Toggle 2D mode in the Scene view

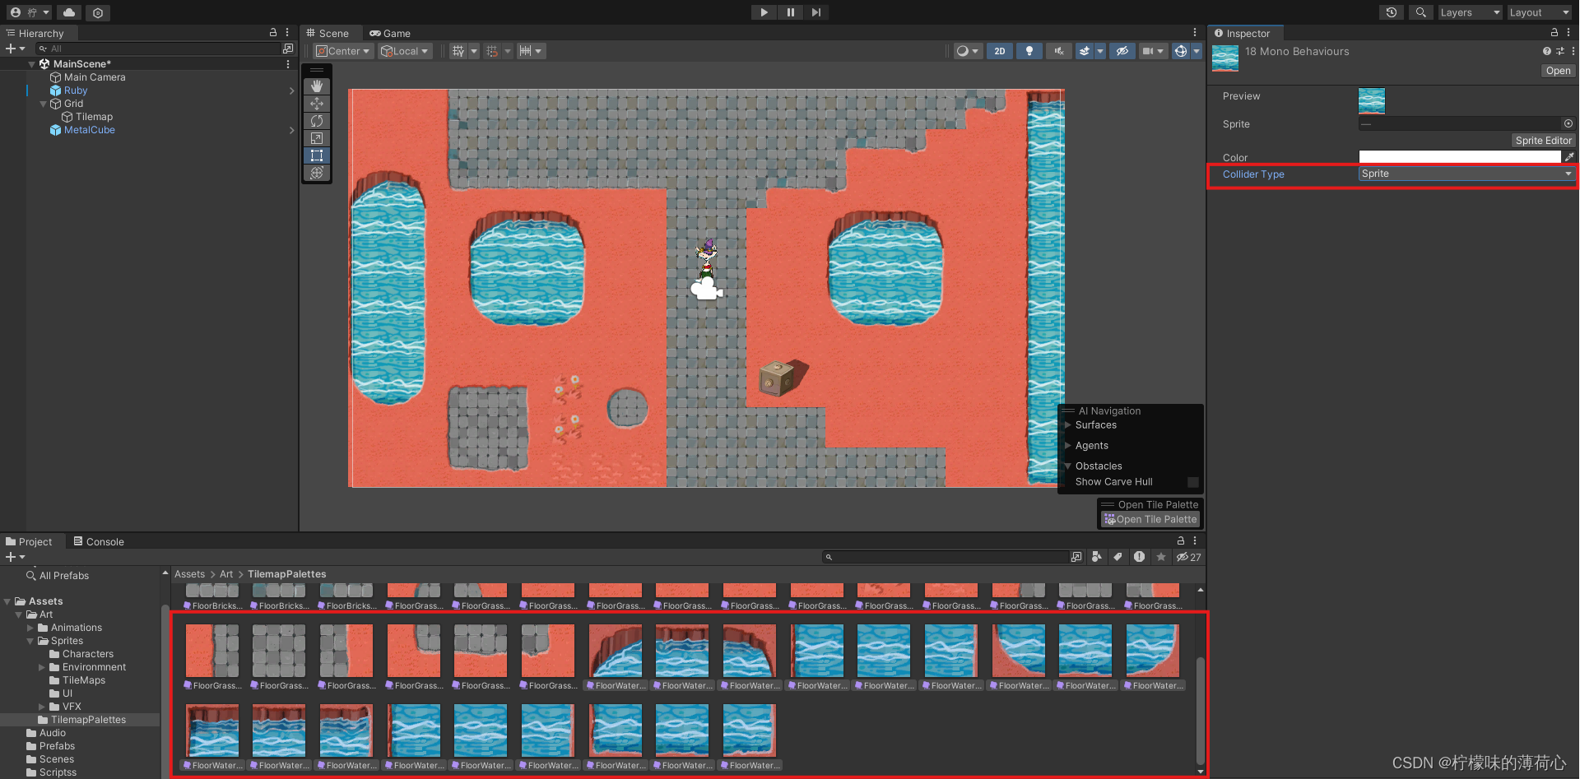[1000, 51]
